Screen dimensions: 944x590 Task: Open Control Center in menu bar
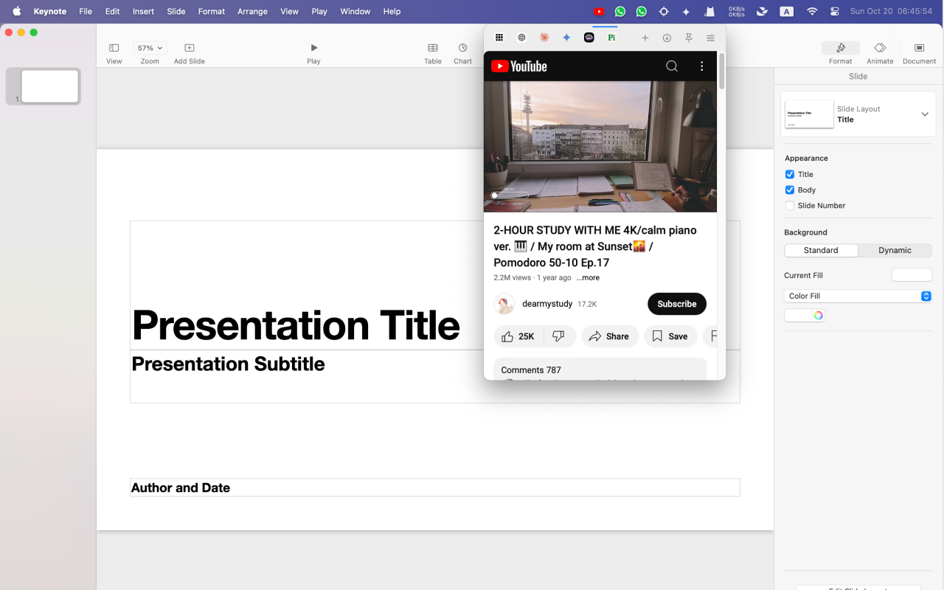[x=835, y=11]
